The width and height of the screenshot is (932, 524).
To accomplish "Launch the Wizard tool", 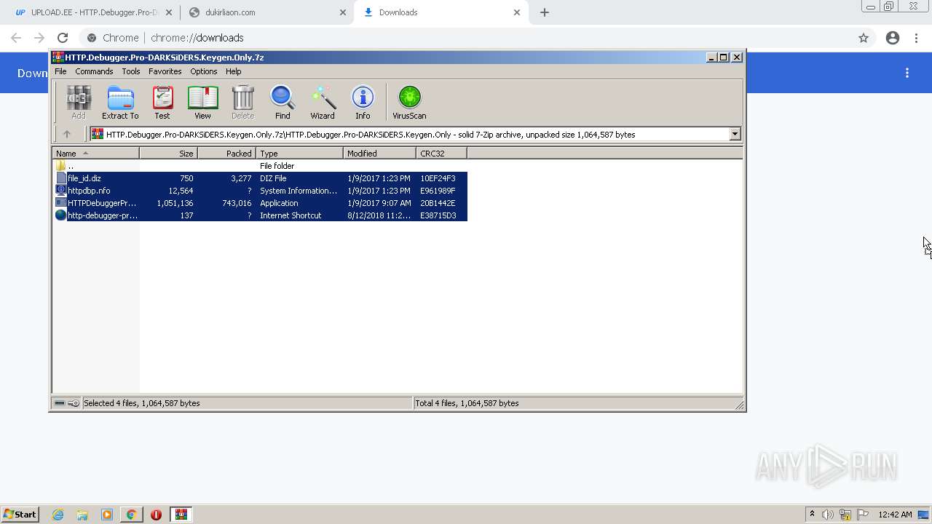I will tap(323, 102).
